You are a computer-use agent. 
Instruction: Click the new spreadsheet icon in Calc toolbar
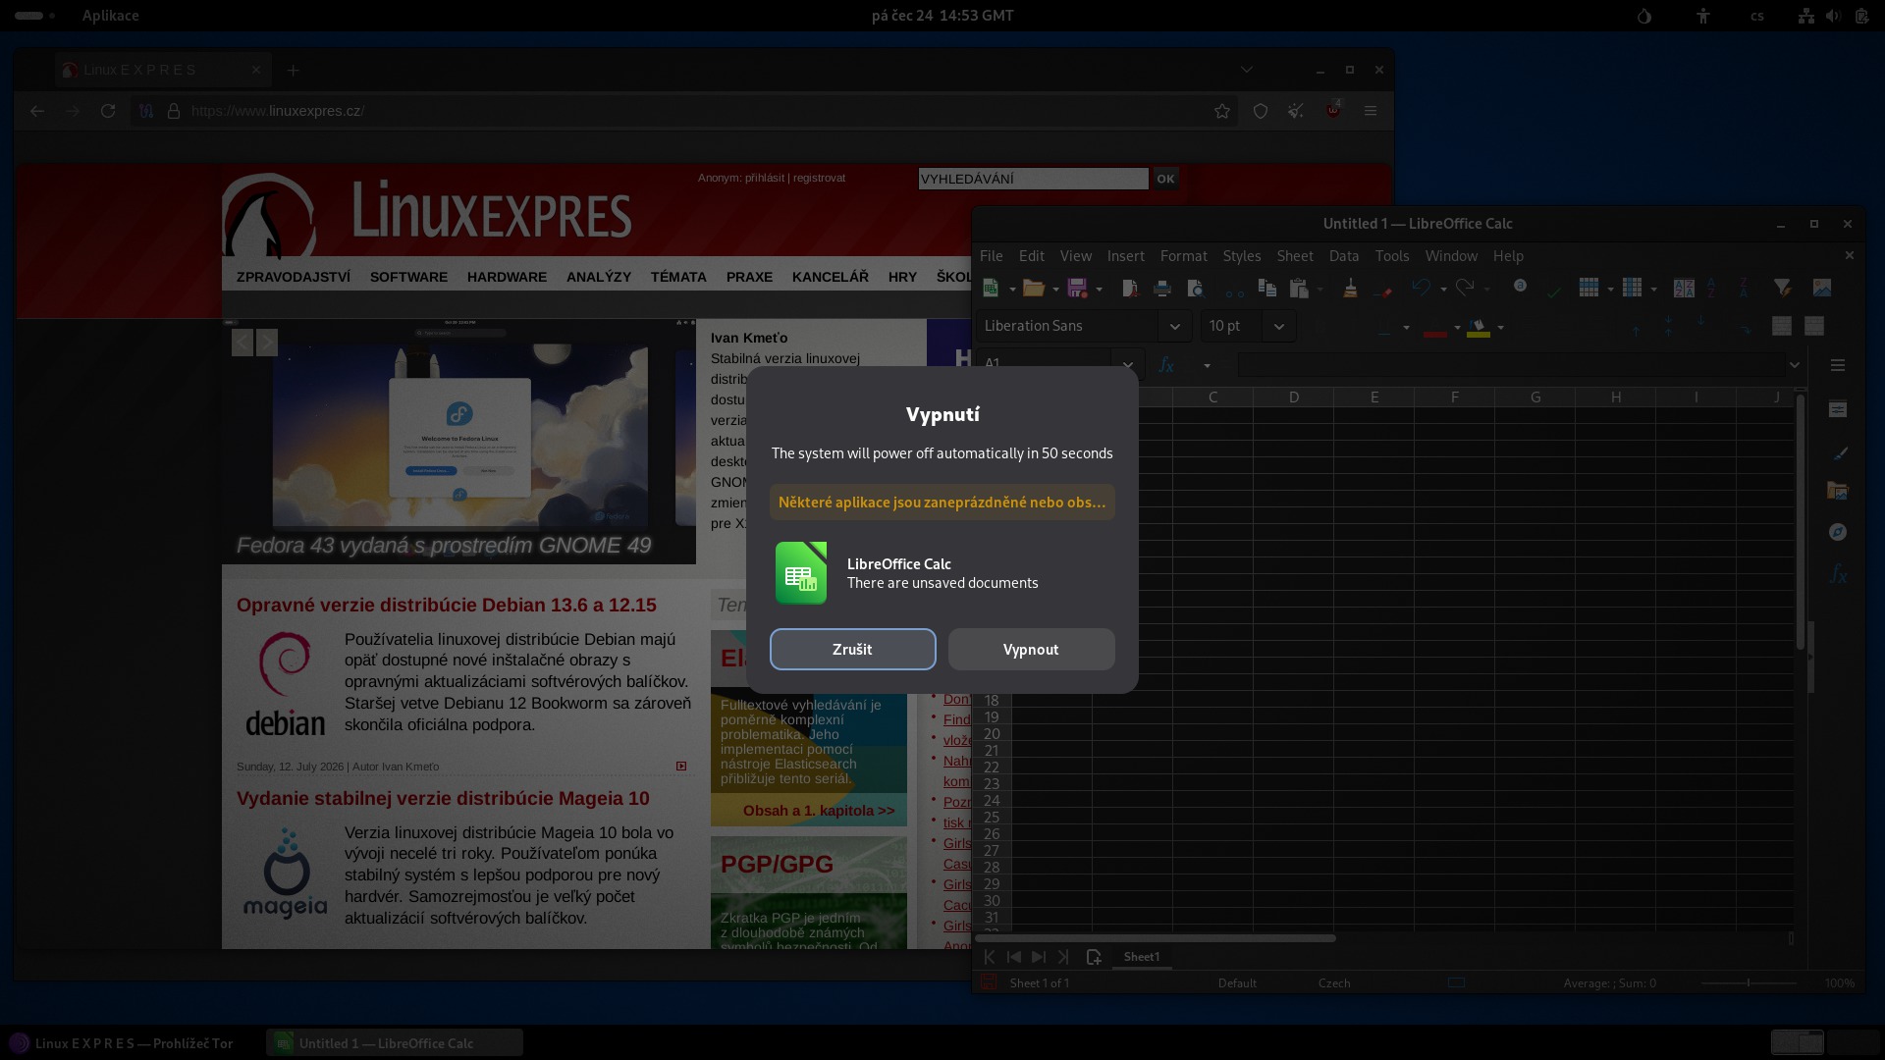click(x=991, y=288)
